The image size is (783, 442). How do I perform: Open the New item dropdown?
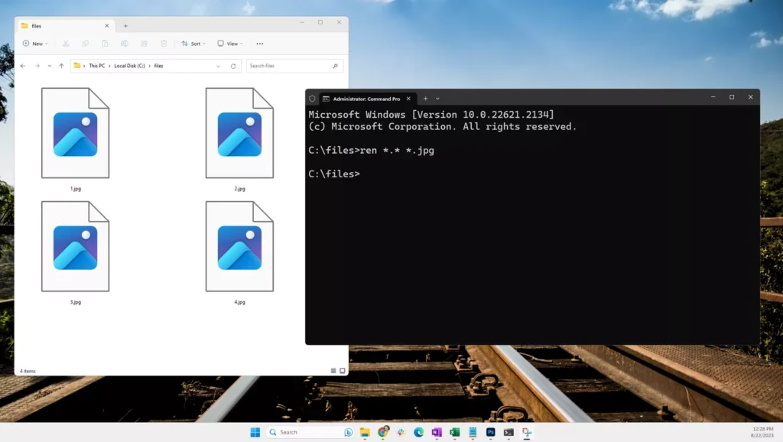pos(35,44)
